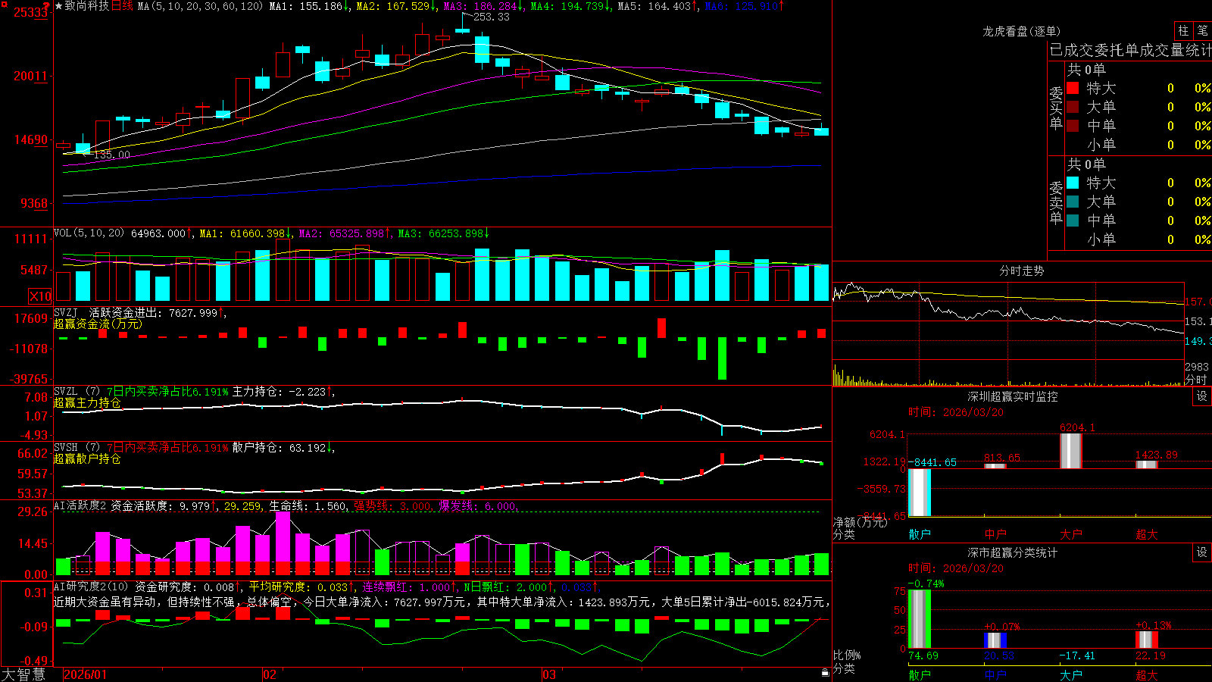
Task: Click the 02 month marker on the timeline
Action: pyautogui.click(x=270, y=674)
